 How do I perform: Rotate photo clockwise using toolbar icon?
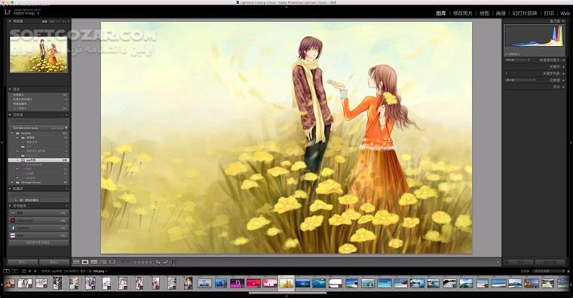[x=166, y=263]
